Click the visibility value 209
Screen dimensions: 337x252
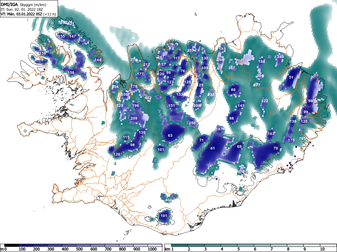click(x=134, y=118)
